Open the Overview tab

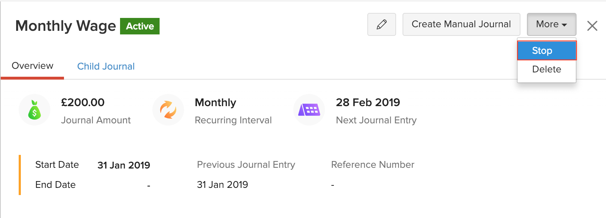point(32,66)
